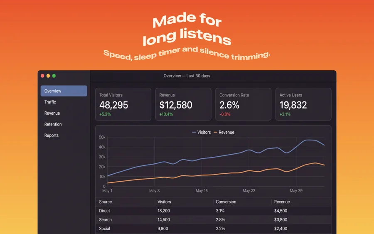The image size is (374, 234).
Task: Select the Social source row
Action: 213,229
